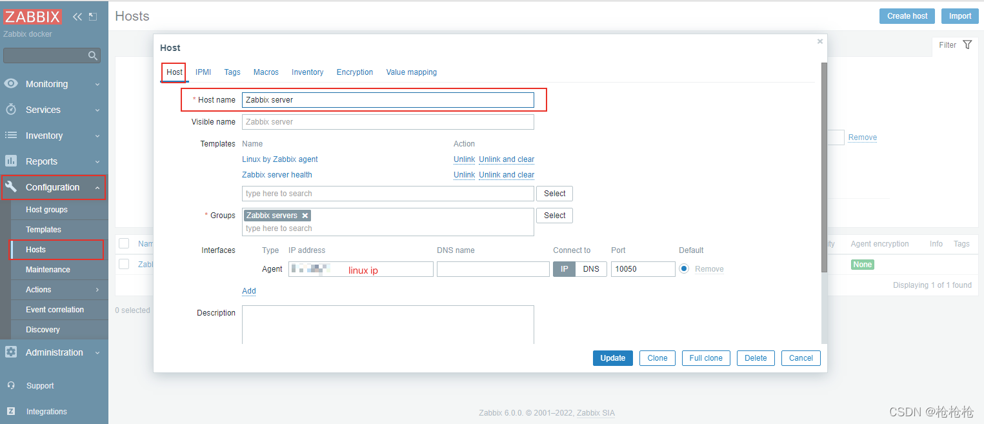Viewport: 984px width, 424px height.
Task: Remove the Zabbix servers group tag
Action: pos(305,216)
